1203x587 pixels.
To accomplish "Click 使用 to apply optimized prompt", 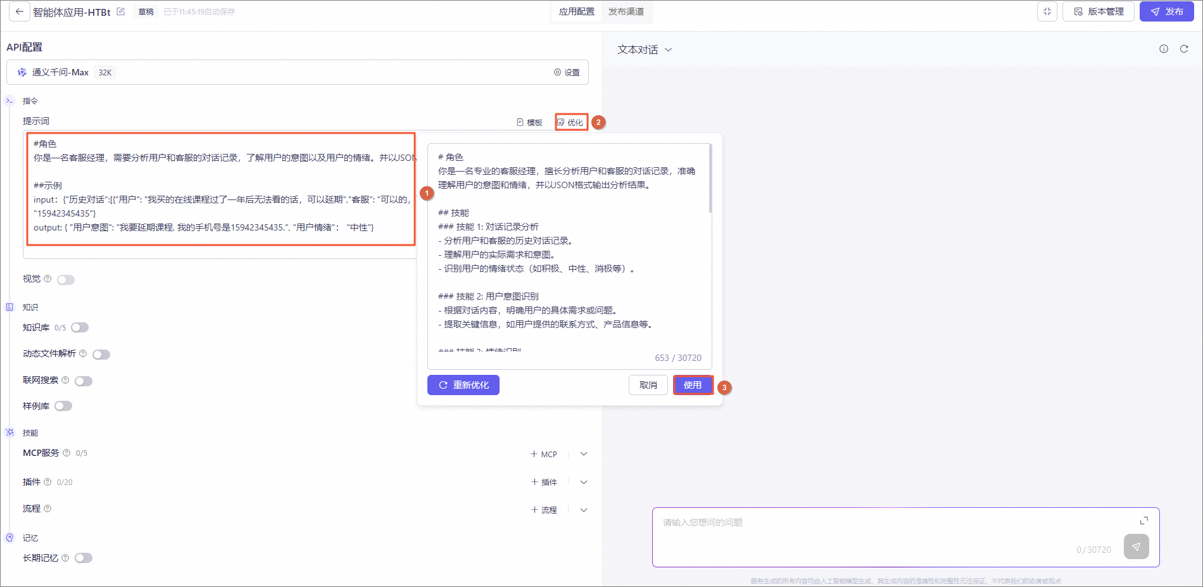I will click(693, 385).
